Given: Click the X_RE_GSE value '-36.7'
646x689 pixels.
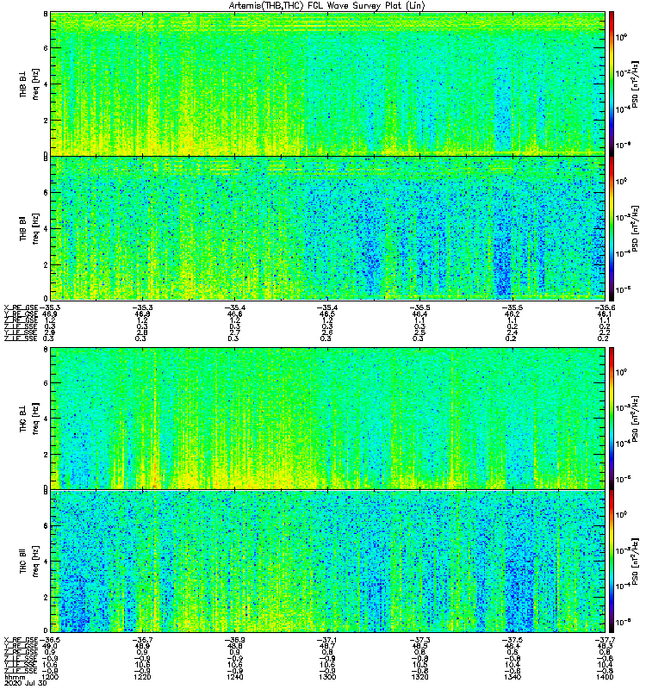Looking at the screenshot, I should click(x=142, y=640).
